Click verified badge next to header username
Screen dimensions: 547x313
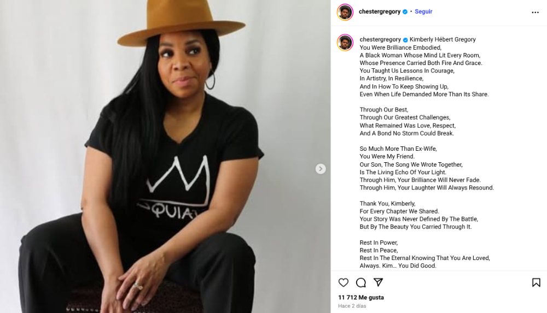(405, 11)
